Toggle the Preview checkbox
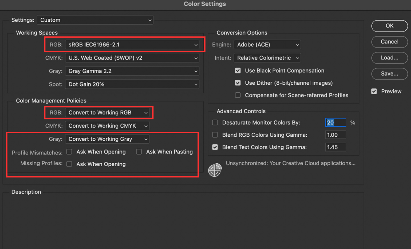 pyautogui.click(x=374, y=92)
